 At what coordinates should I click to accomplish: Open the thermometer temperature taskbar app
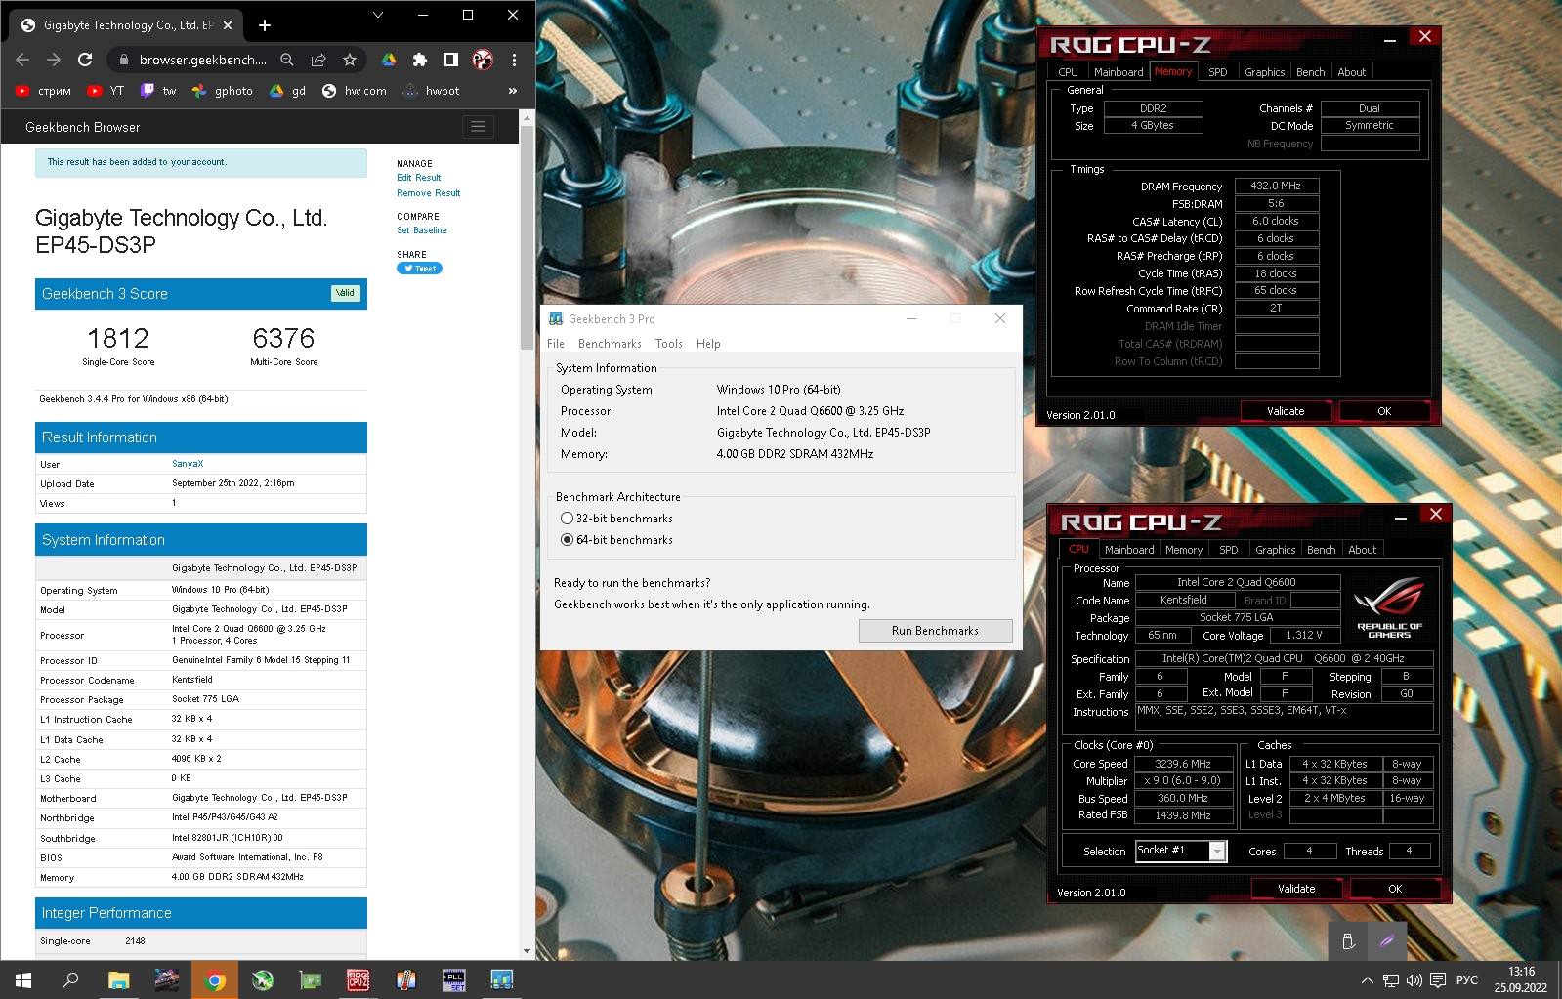(406, 979)
